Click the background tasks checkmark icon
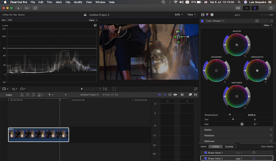 pyautogui.click(x=36, y=8)
